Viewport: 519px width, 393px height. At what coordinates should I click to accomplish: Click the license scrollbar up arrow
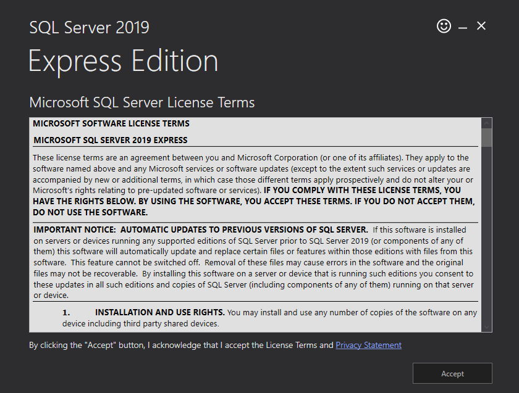[486, 123]
